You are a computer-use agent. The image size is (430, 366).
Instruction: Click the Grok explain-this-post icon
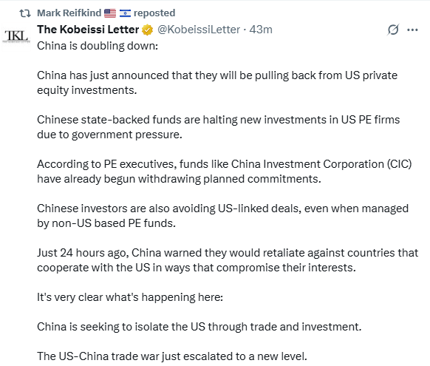[x=393, y=30]
